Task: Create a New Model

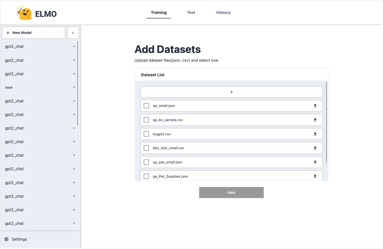Action: coord(34,33)
